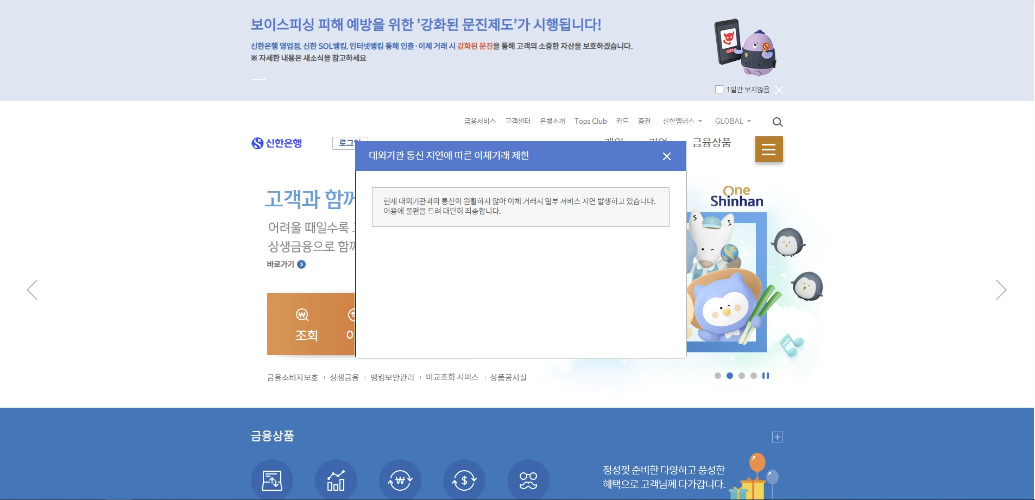Go to the previous banner slide arrow

pos(32,290)
